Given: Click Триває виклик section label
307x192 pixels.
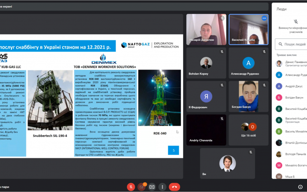Looking at the screenshot, I should [x=286, y=55].
